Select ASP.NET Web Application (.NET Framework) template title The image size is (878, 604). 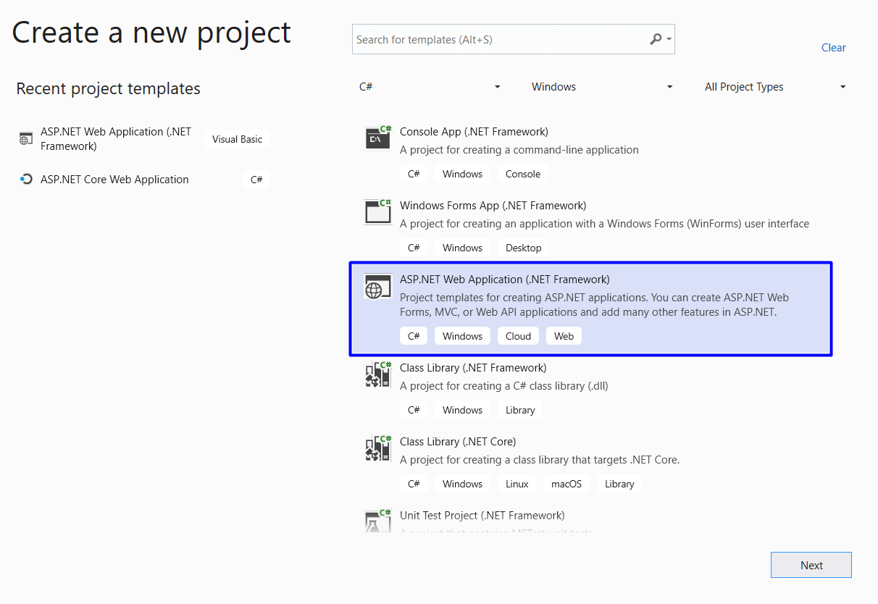505,280
